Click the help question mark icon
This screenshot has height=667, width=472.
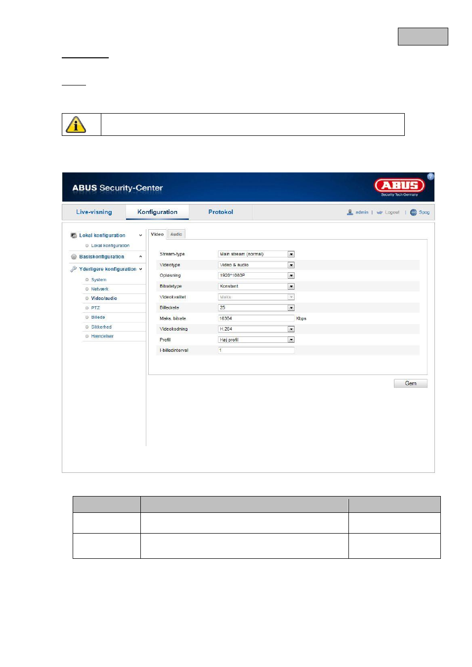tap(430, 176)
